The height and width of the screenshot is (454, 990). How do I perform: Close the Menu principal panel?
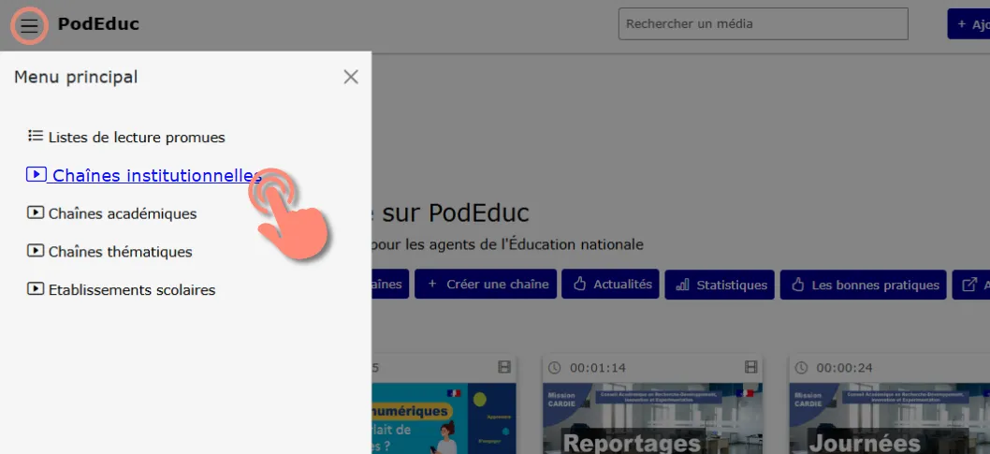pos(351,77)
